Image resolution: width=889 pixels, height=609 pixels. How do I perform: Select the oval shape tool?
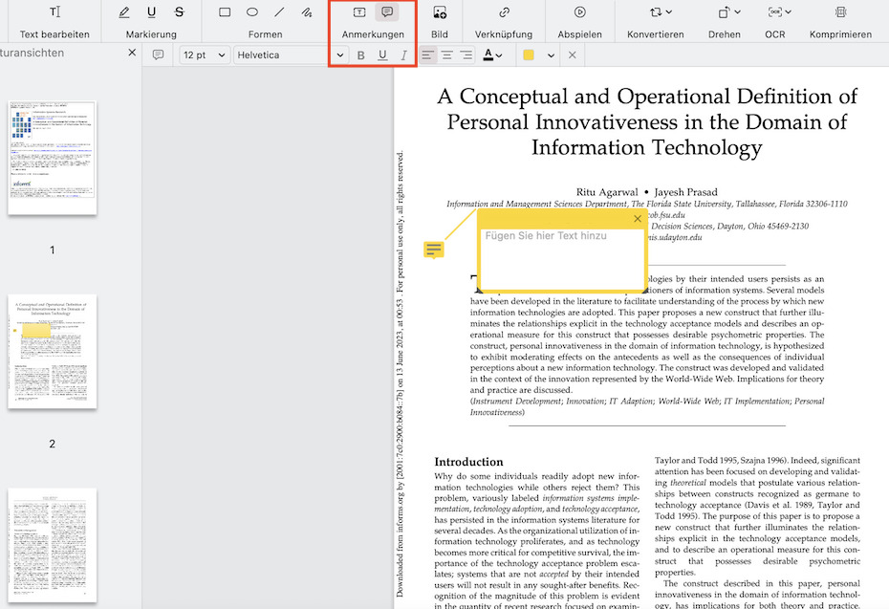coord(250,12)
